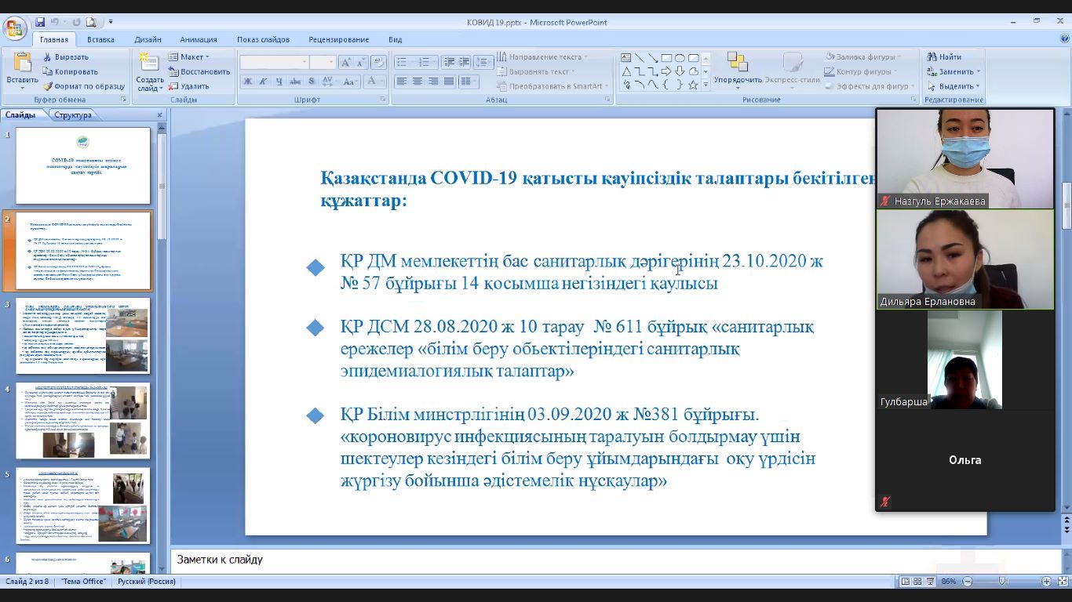
Task: Click the Delete slide (Удалить) icon
Action: click(x=173, y=86)
